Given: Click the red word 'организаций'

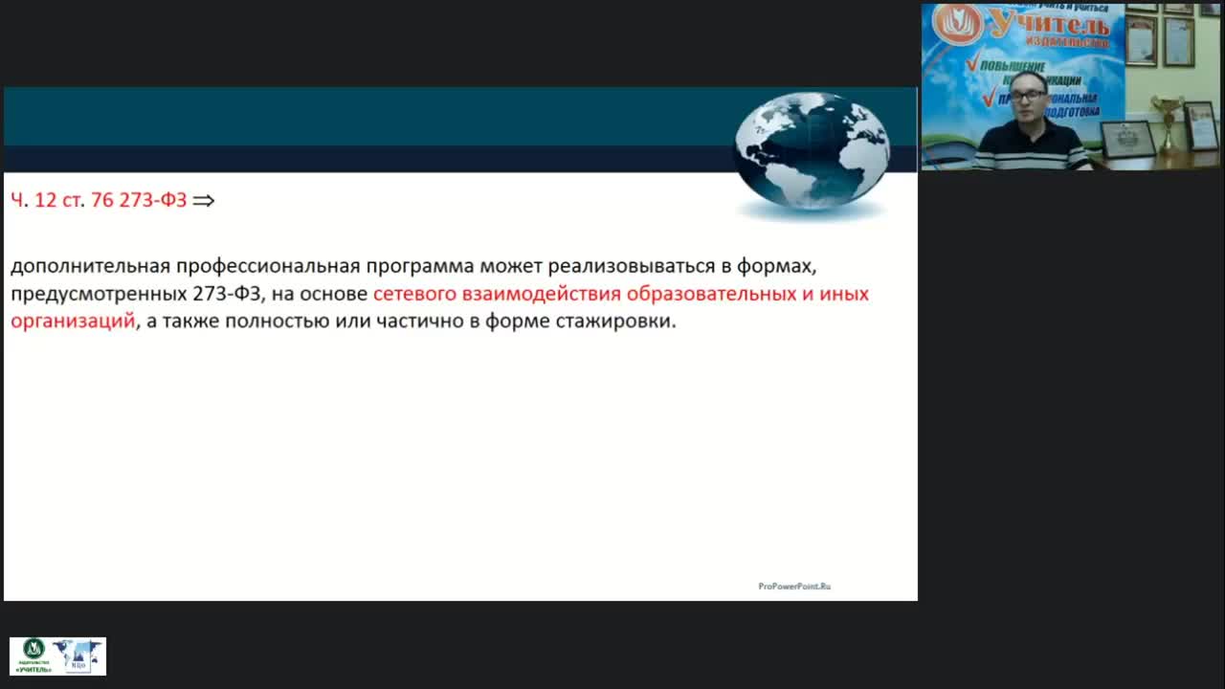Looking at the screenshot, I should (73, 322).
